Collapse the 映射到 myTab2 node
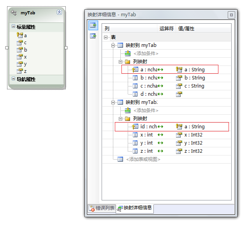 pos(113,102)
